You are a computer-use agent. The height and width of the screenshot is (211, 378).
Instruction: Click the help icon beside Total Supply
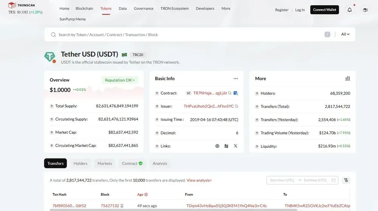(52, 106)
